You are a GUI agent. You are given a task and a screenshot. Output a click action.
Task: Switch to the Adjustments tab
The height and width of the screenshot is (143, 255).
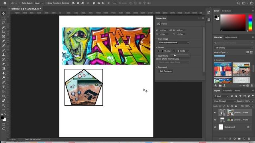tap(231, 37)
